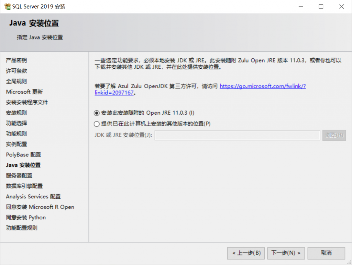The image size is (352, 265).
Task: Open the Azul Zulu OpenJDK license link
Action: coord(262,86)
